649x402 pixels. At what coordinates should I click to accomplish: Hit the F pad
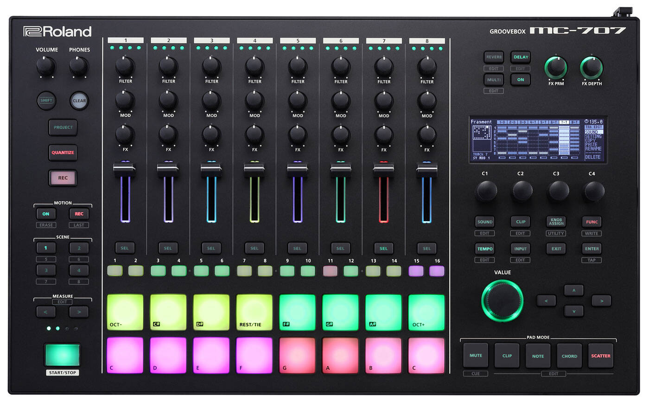click(255, 355)
